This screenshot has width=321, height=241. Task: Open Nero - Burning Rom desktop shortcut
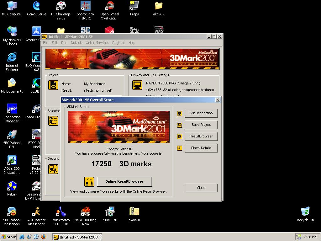pyautogui.click(x=86, y=212)
